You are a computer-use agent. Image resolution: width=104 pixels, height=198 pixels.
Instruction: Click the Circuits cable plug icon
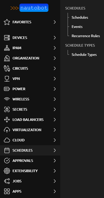pos(7,68)
